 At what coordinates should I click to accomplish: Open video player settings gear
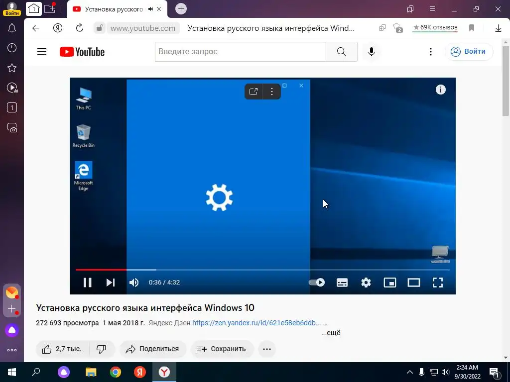(366, 283)
